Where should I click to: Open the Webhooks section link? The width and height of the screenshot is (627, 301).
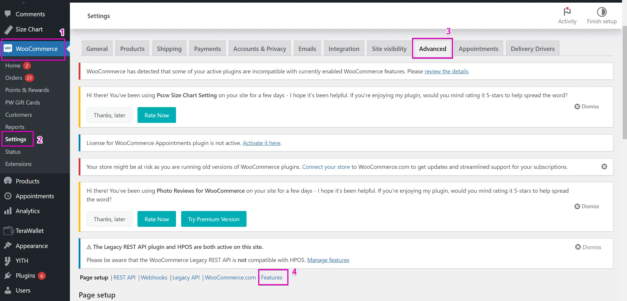154,277
